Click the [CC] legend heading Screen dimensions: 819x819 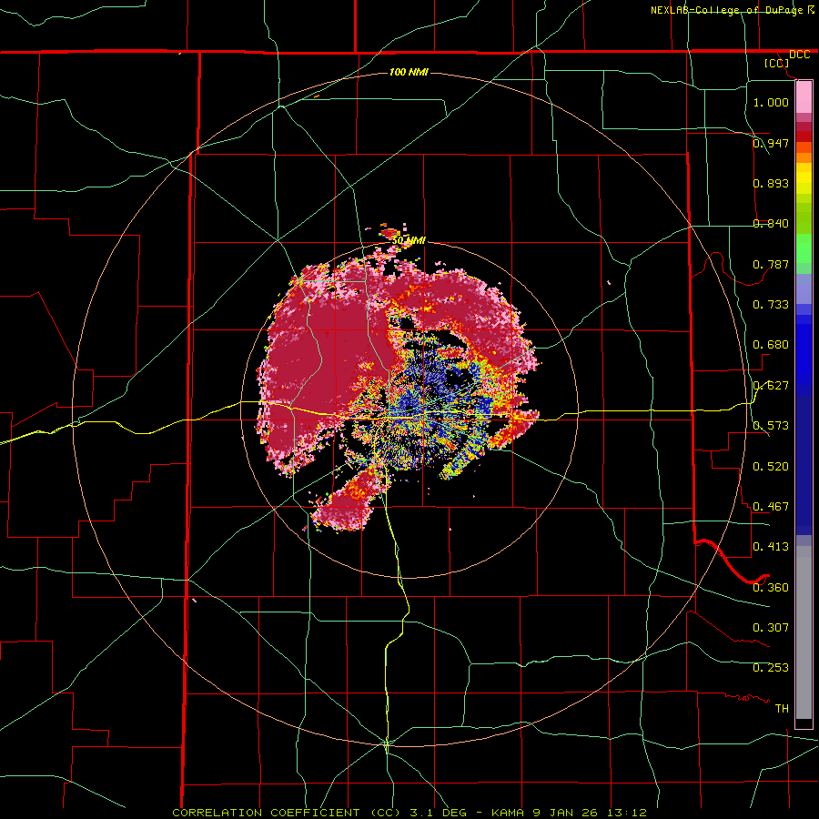776,63
